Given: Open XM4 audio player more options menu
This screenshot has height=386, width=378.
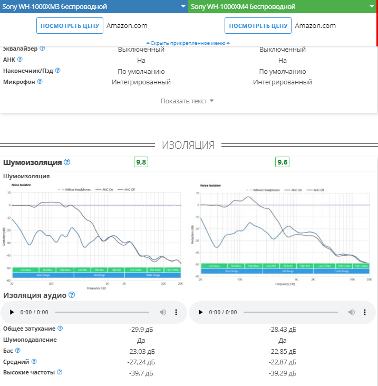Looking at the screenshot, I should [365, 312].
